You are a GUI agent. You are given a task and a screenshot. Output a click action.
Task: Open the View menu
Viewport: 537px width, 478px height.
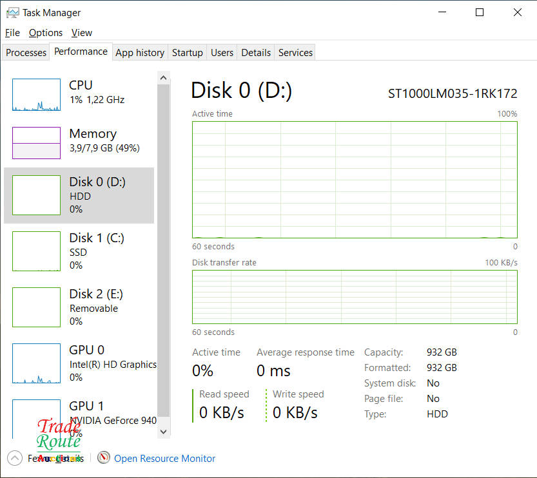(82, 33)
